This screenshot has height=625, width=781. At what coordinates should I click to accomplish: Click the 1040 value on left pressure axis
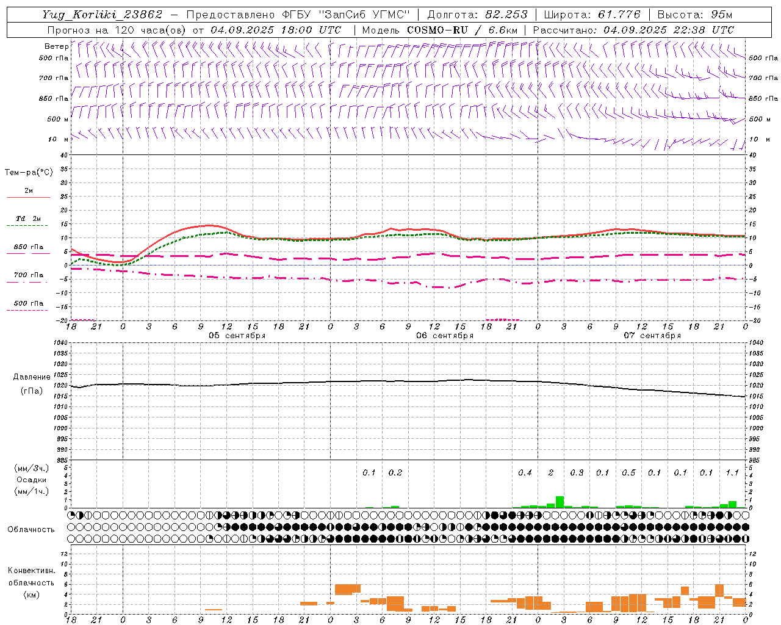pos(61,343)
